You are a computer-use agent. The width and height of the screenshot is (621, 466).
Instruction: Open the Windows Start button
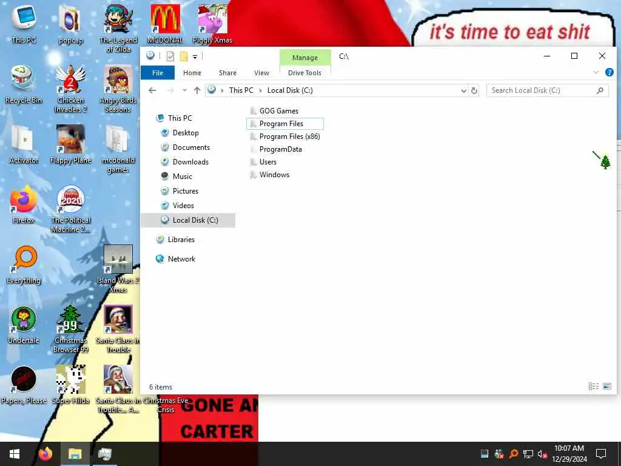pyautogui.click(x=15, y=454)
